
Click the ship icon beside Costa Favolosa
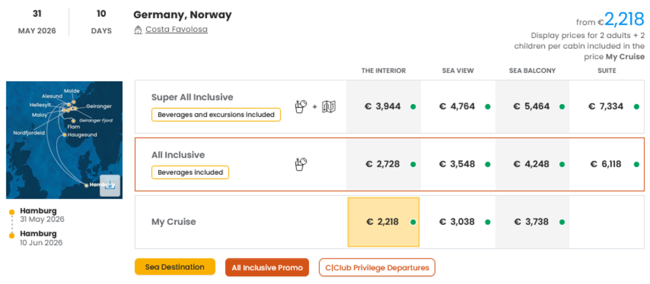click(x=138, y=30)
